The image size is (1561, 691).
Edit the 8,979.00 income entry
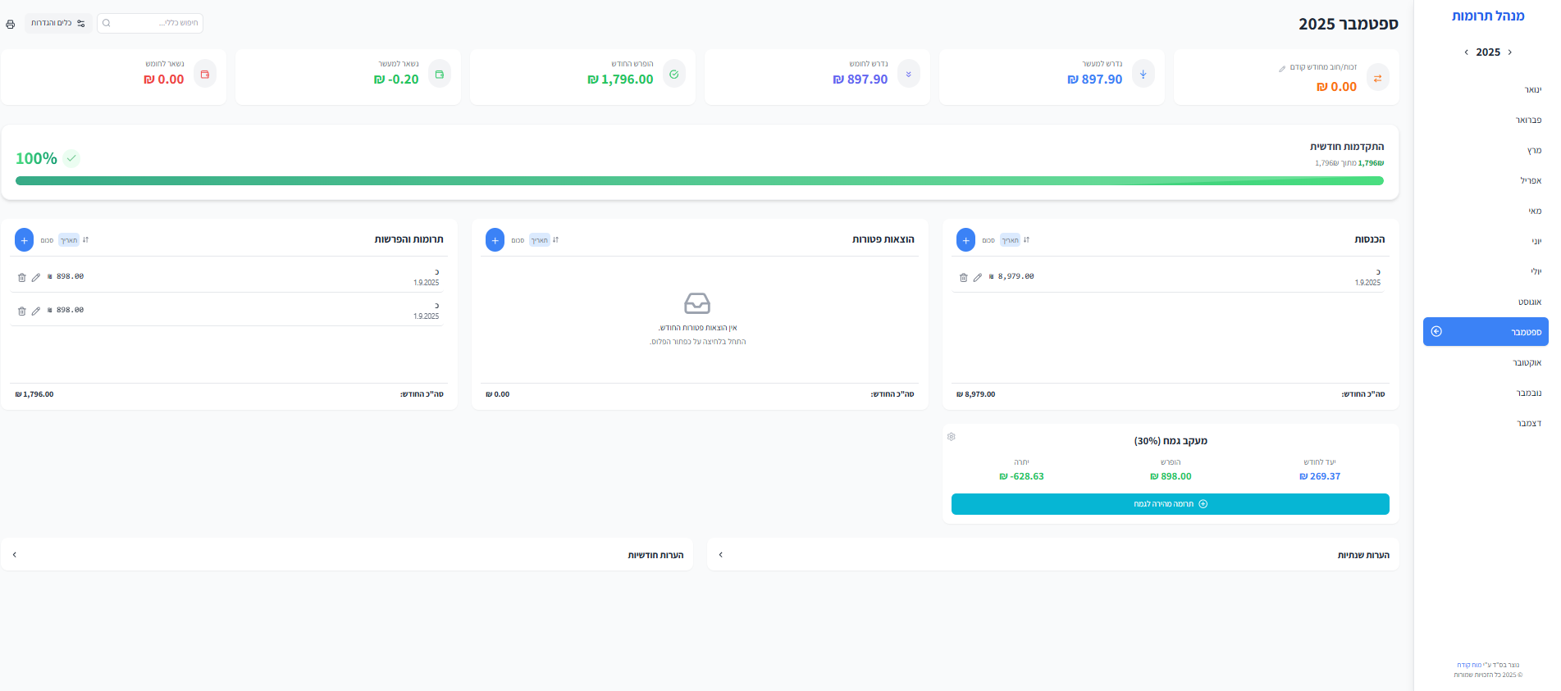pyautogui.click(x=977, y=277)
